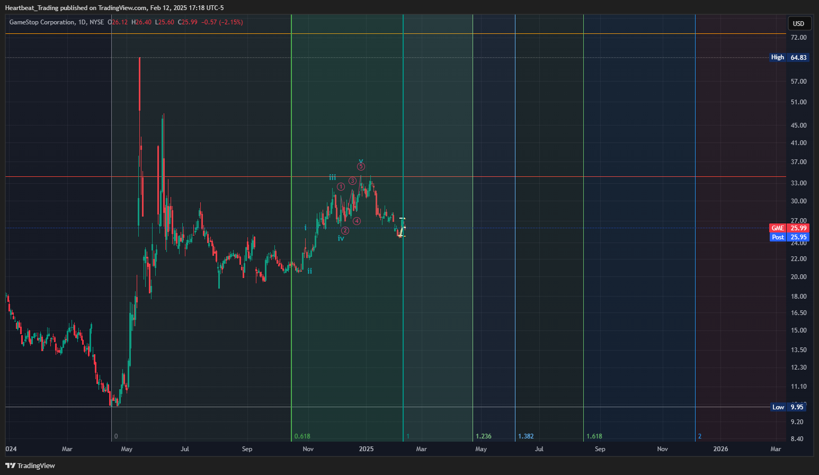The width and height of the screenshot is (819, 475).
Task: Select the High 64.83 price label
Action: (789, 57)
